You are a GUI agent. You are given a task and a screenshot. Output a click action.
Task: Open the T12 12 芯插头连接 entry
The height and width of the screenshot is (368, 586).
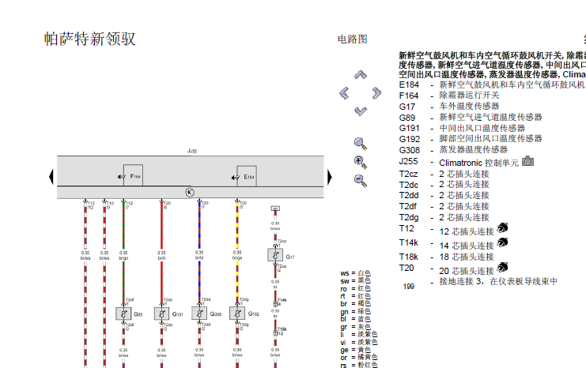[x=446, y=230]
